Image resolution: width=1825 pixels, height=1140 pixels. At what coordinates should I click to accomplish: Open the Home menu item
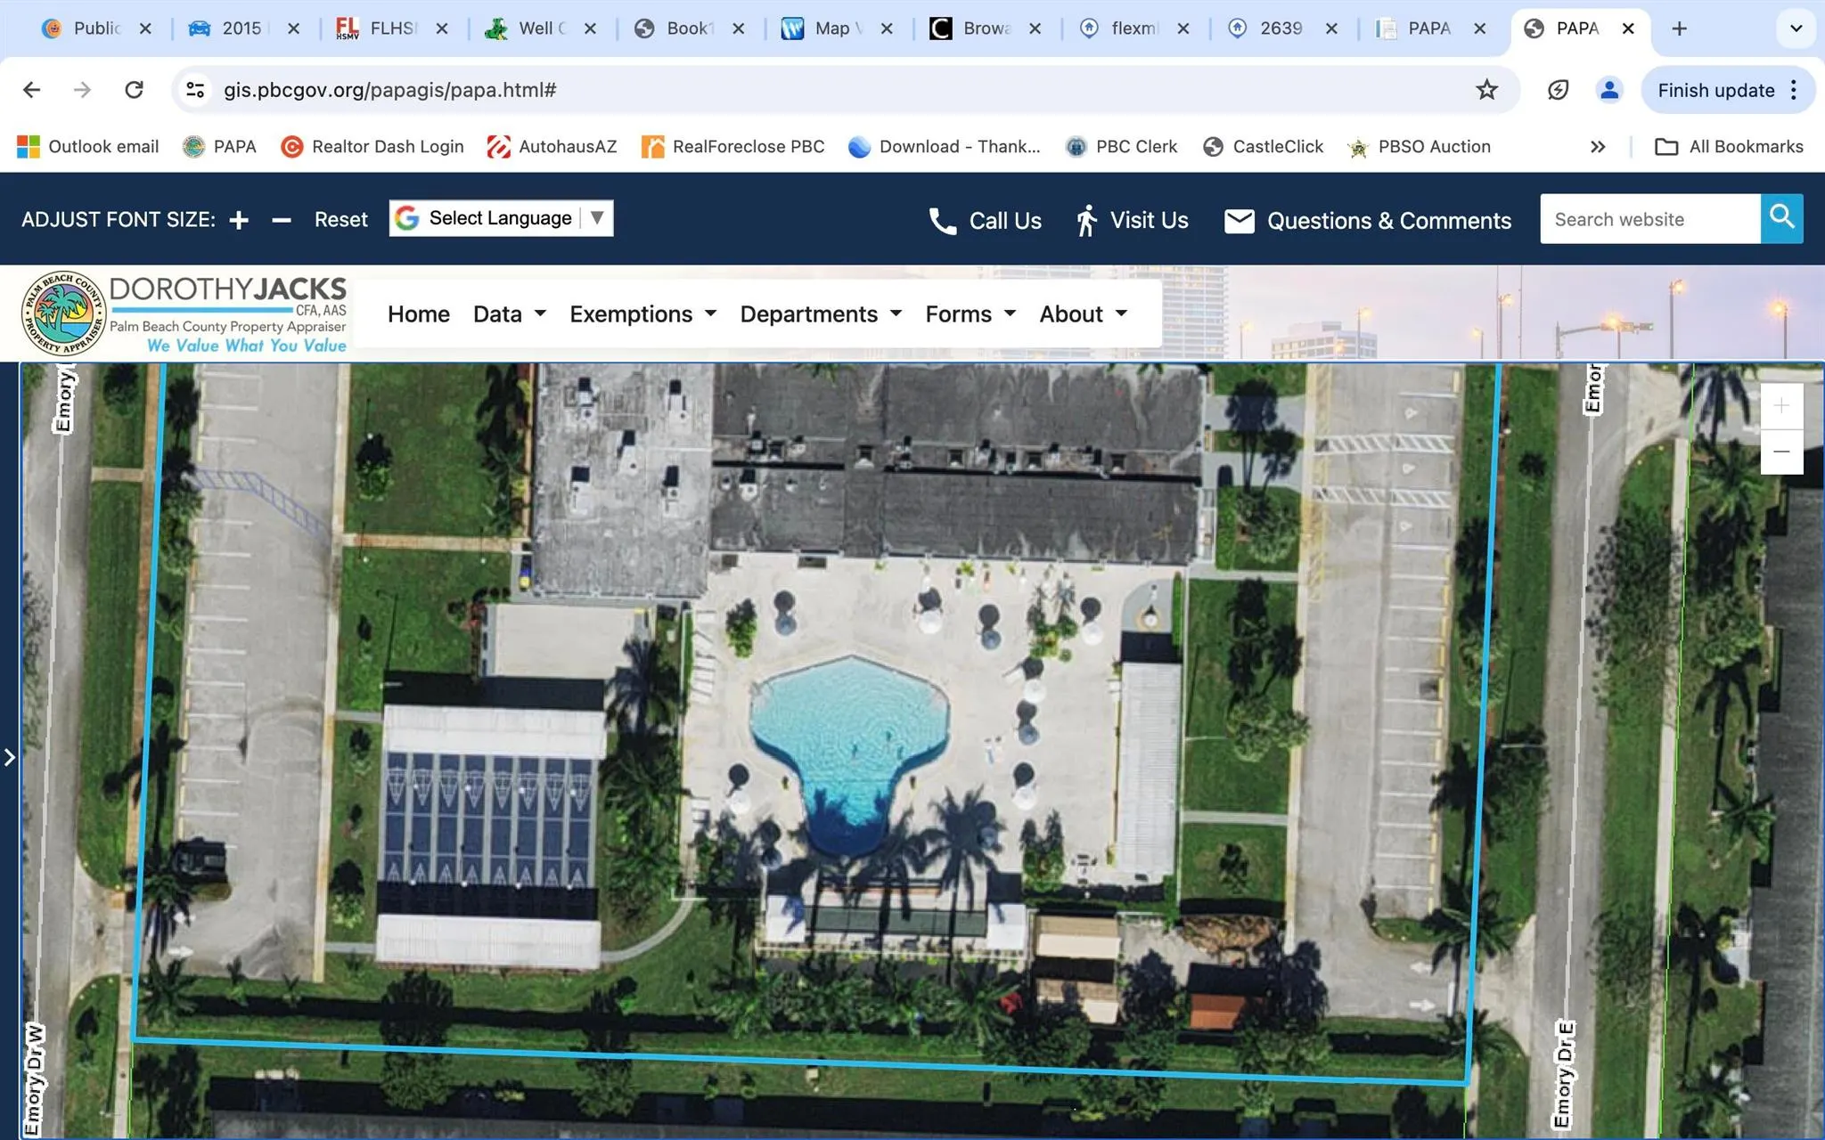[418, 314]
